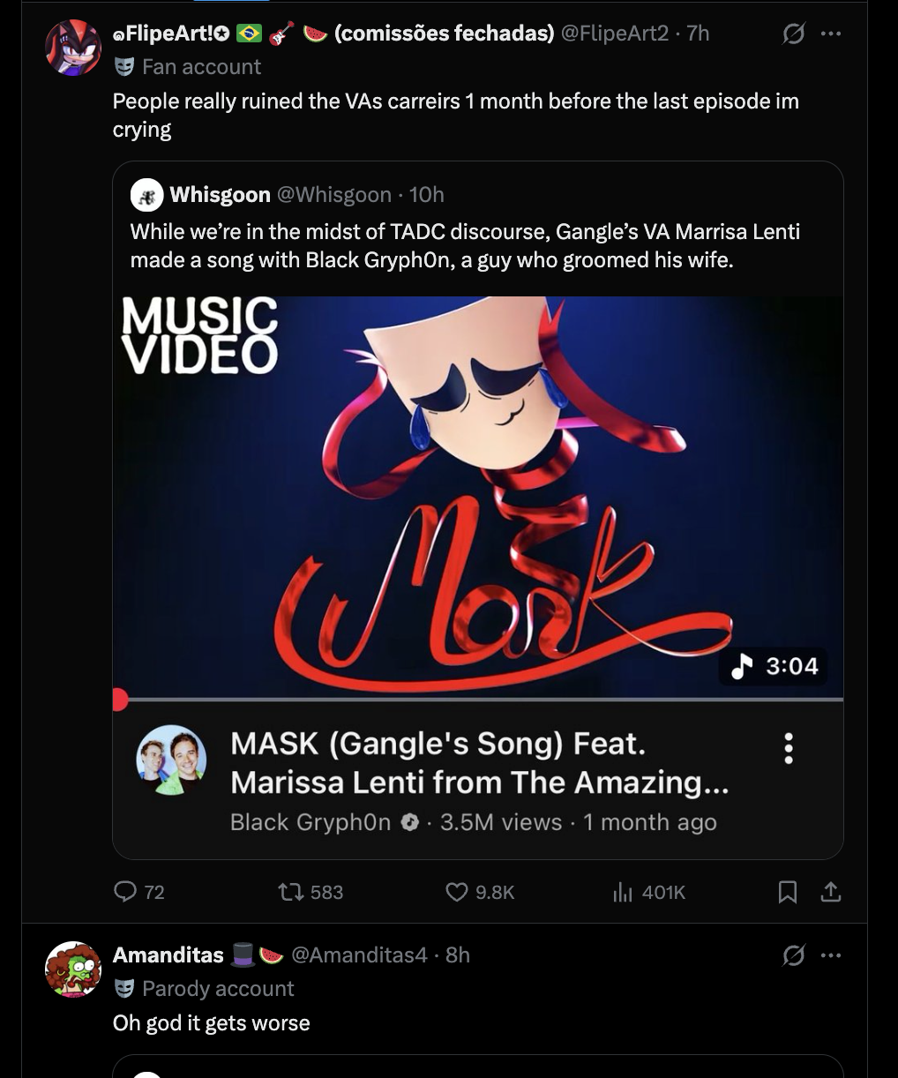Viewport: 898px width, 1078px height.
Task: Share FlipeArt's post via share icon
Action: (830, 892)
